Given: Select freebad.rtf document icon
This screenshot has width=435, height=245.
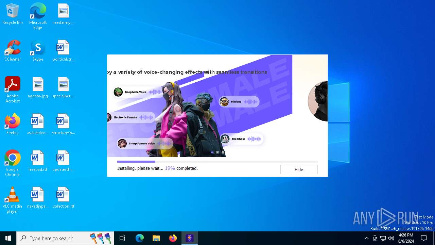Looking at the screenshot, I should 38,161.
